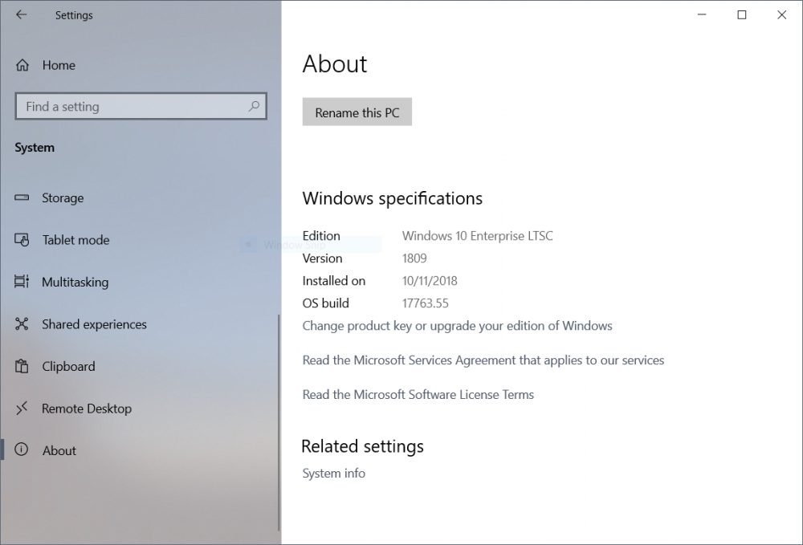This screenshot has width=803, height=545.
Task: Read the Microsoft Services Agreement link
Action: click(483, 360)
